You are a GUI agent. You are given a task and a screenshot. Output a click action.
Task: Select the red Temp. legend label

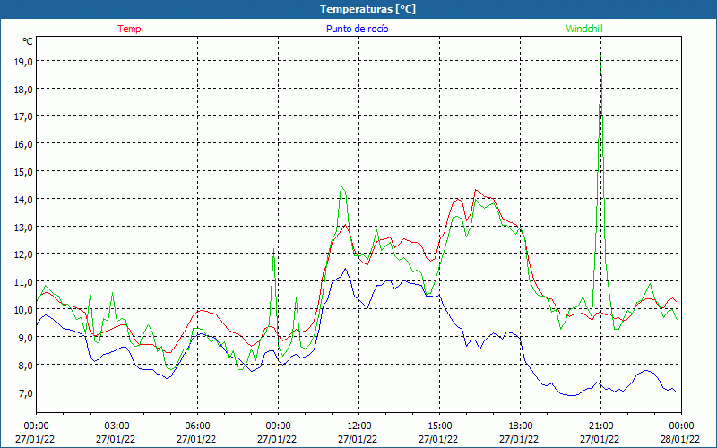tap(131, 29)
